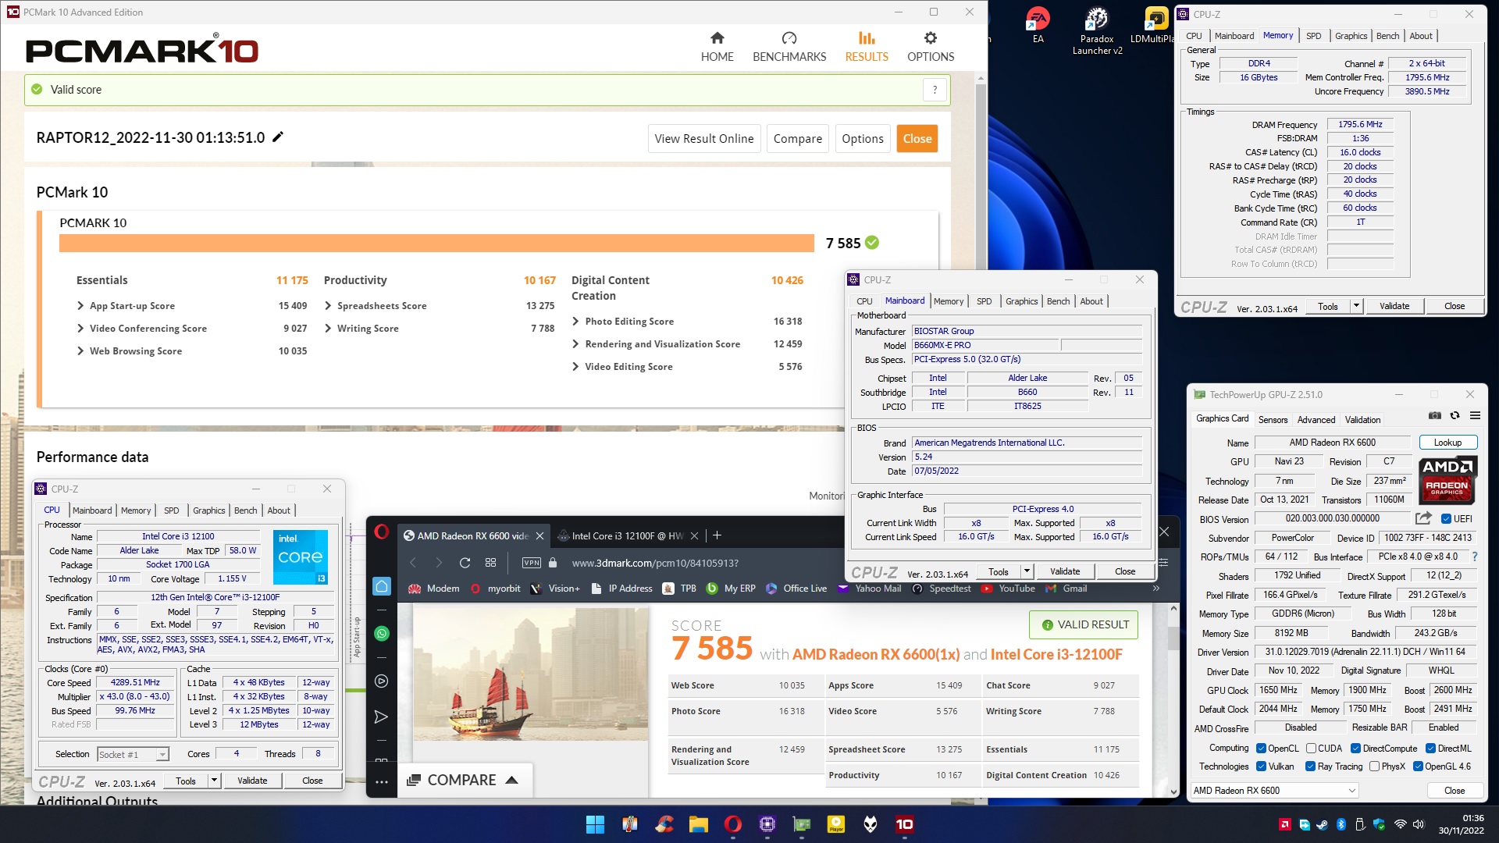Open Sensors tab in GPU-Z
The image size is (1499, 843).
click(x=1273, y=420)
